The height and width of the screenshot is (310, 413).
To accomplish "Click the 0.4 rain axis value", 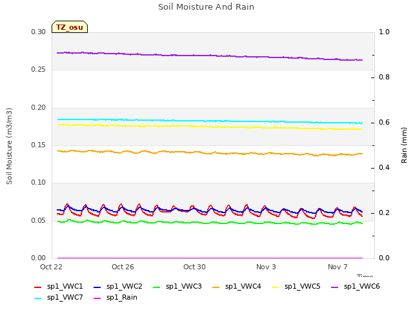I will [x=384, y=168].
